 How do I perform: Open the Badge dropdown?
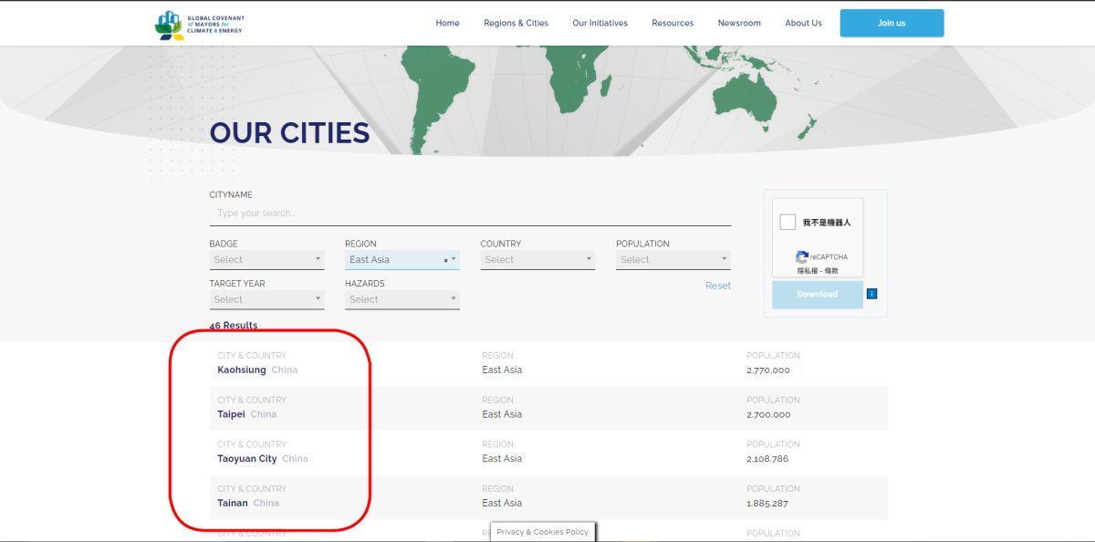[x=266, y=260]
